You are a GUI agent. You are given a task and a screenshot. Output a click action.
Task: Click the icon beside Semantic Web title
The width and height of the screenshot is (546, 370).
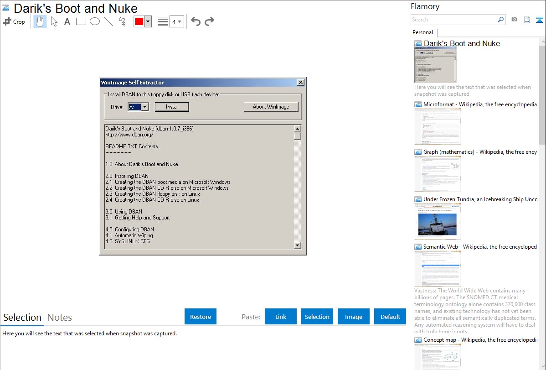[x=418, y=247]
